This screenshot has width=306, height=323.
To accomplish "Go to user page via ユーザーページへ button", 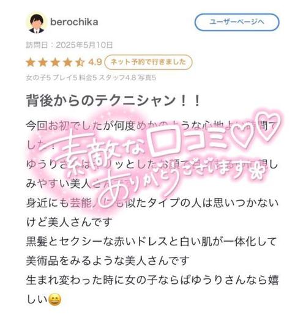I will pyautogui.click(x=237, y=22).
